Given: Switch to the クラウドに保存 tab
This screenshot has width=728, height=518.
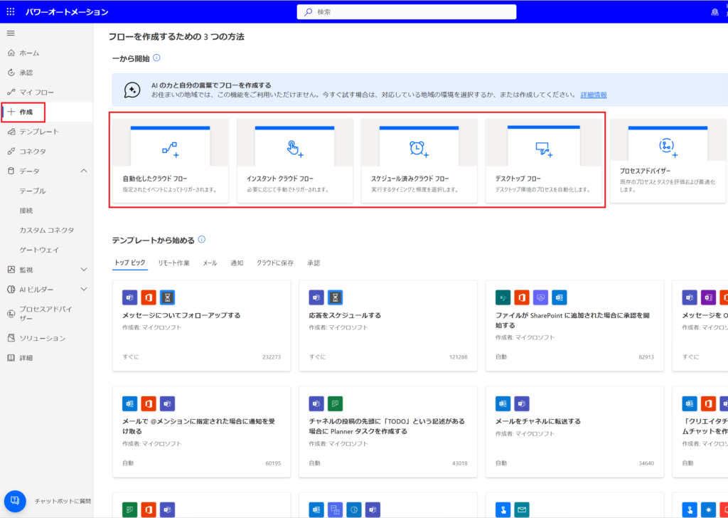Looking at the screenshot, I should 274,263.
